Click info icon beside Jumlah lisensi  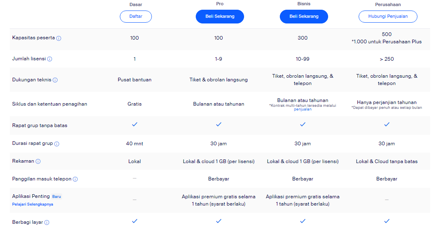pos(50,59)
